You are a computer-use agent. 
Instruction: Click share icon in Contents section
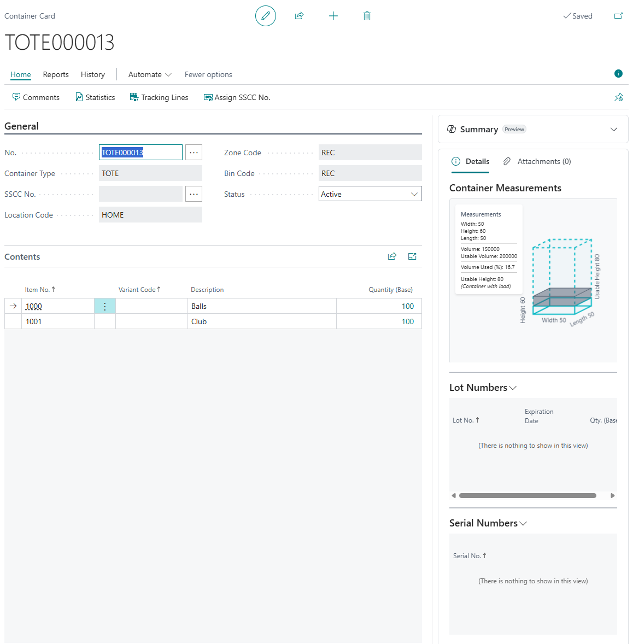coord(392,256)
